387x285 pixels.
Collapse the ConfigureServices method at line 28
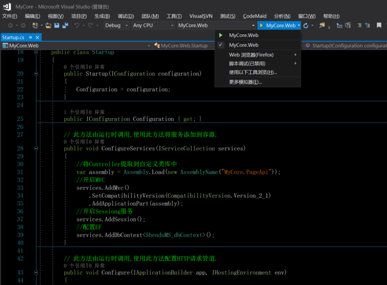click(36, 149)
